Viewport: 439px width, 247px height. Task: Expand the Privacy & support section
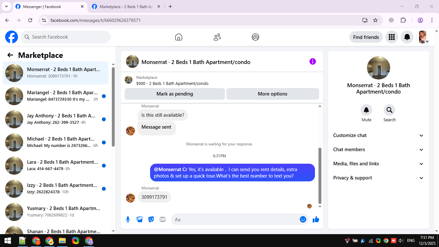tap(379, 178)
